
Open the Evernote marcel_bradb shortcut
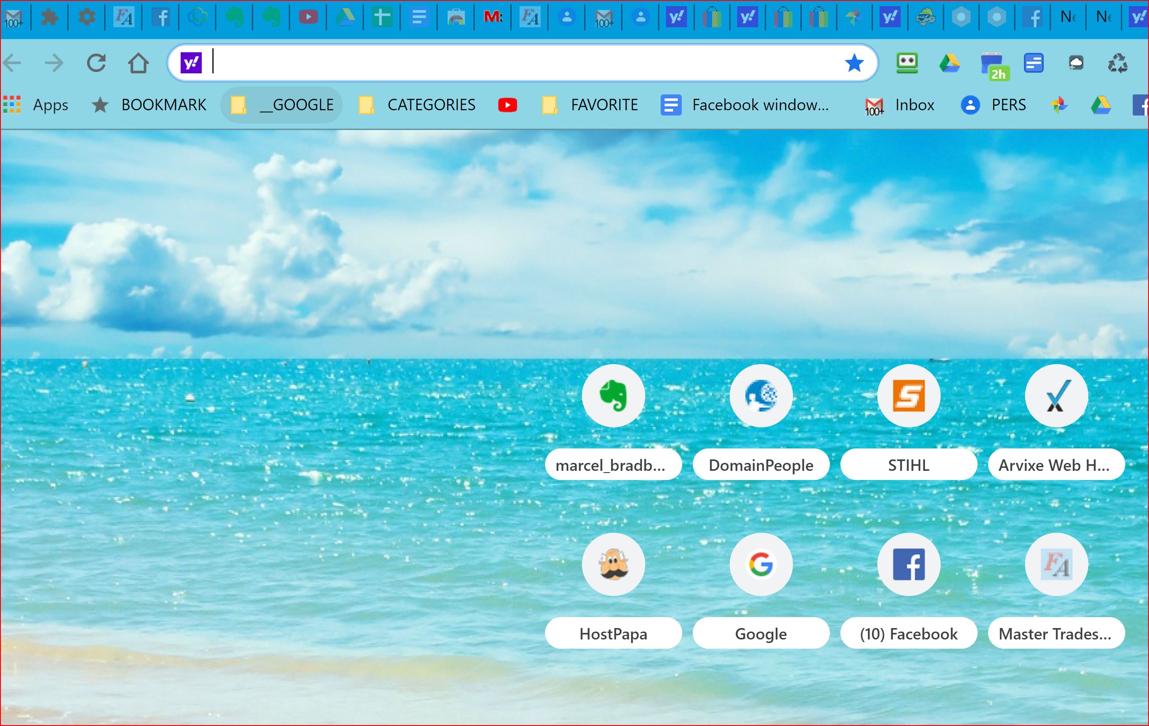click(613, 396)
